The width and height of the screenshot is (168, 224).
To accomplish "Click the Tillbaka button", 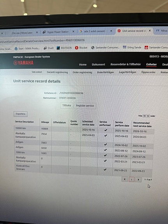I will click(67, 106).
